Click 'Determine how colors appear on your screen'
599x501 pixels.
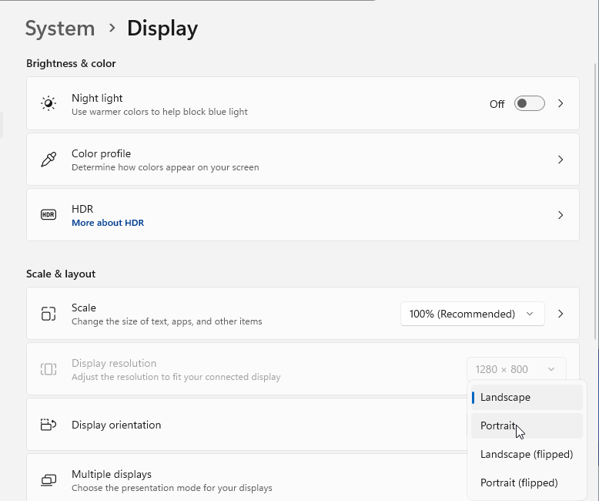point(166,167)
